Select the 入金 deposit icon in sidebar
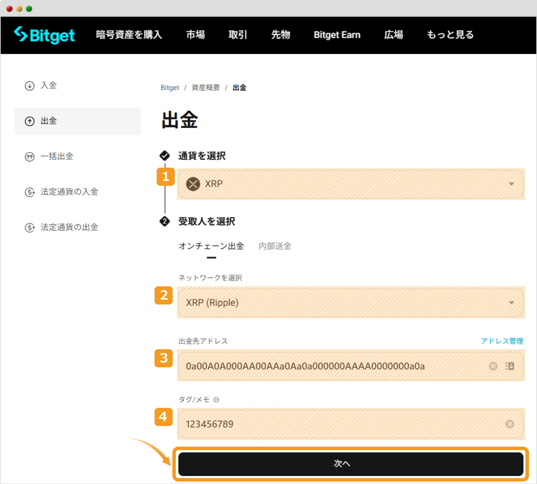Image resolution: width=537 pixels, height=484 pixels. [30, 86]
